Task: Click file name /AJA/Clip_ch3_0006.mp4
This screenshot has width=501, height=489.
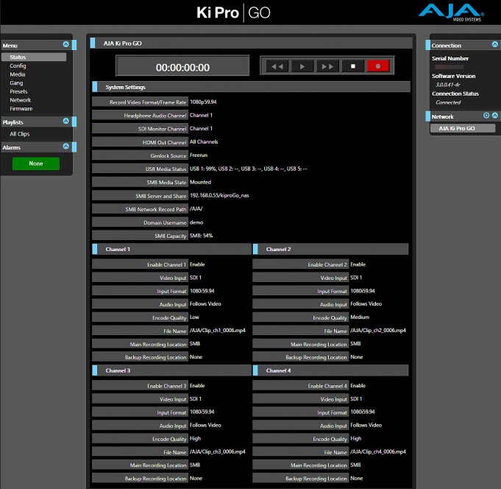Action: click(218, 451)
